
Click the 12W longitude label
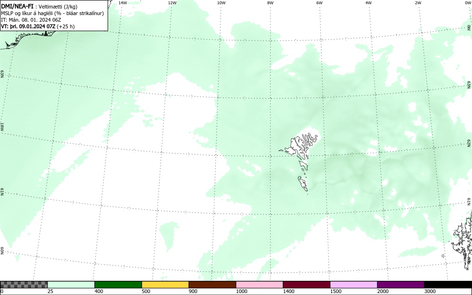tap(172, 3)
